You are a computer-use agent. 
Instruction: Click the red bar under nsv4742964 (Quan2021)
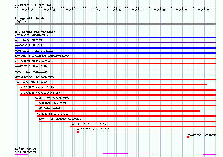[x=127, y=116]
